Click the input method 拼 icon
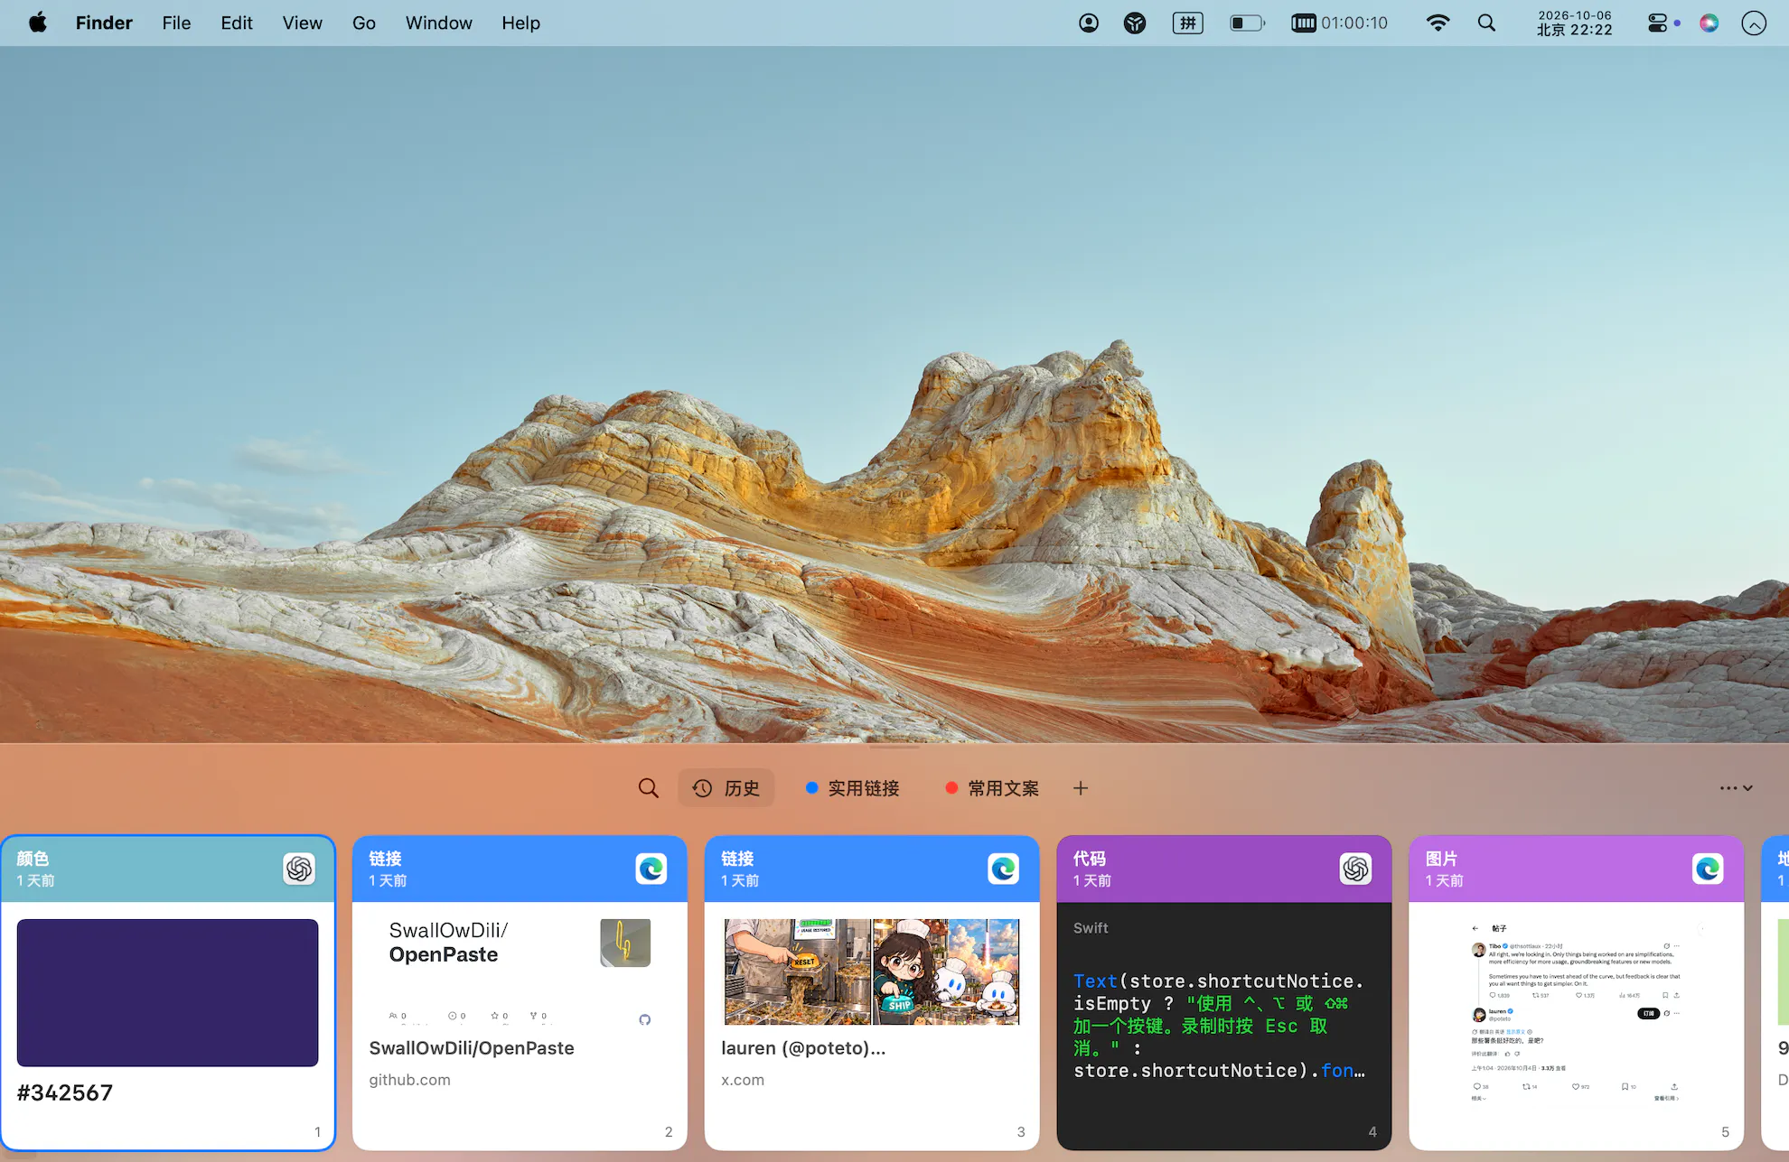This screenshot has width=1789, height=1162. click(x=1187, y=23)
